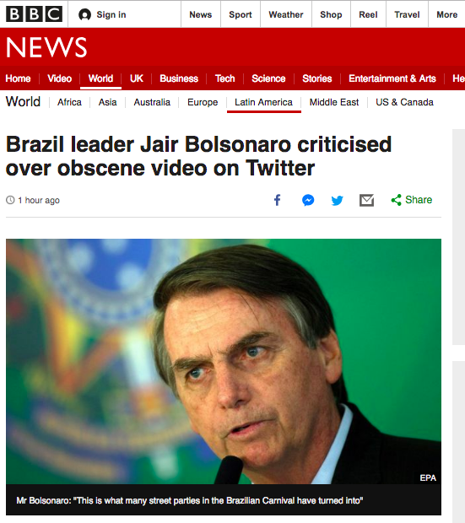The height and width of the screenshot is (523, 465).
Task: Select the Middle East region link
Action: (x=334, y=102)
